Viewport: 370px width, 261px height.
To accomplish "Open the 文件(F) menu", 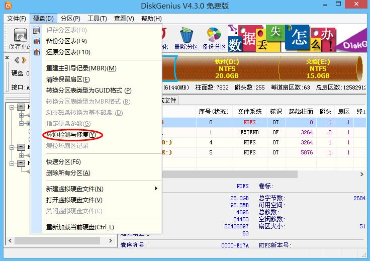I will pyautogui.click(x=16, y=19).
